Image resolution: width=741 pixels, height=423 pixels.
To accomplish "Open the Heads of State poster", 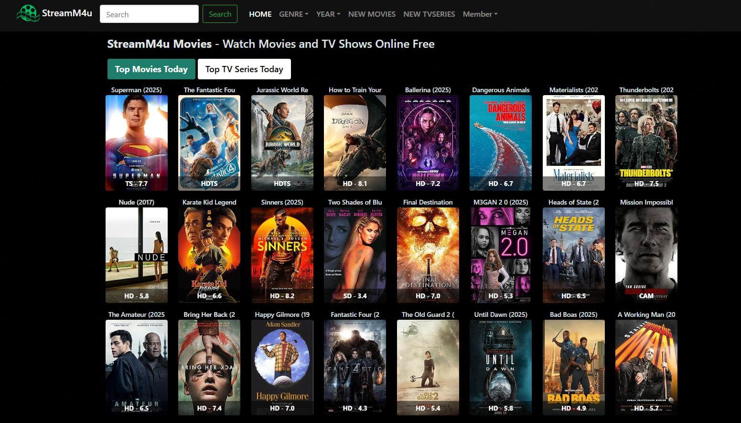I will pyautogui.click(x=574, y=255).
